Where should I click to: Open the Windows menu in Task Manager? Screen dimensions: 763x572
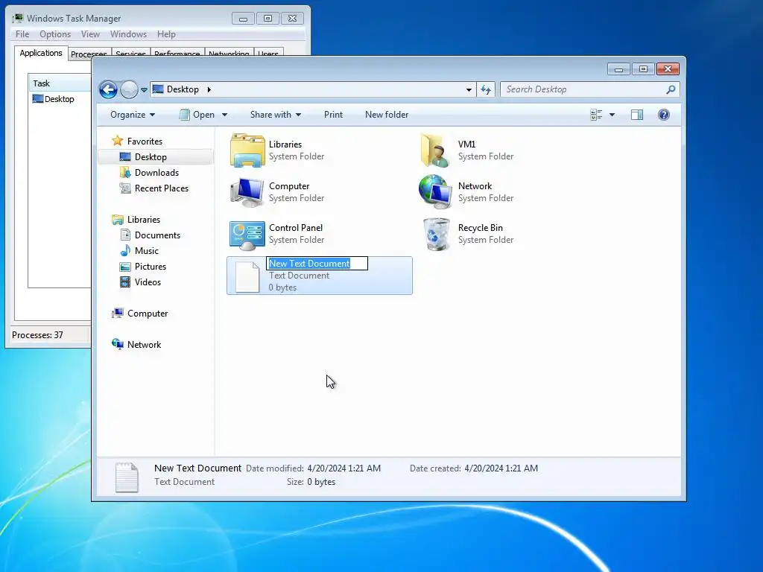[128, 34]
